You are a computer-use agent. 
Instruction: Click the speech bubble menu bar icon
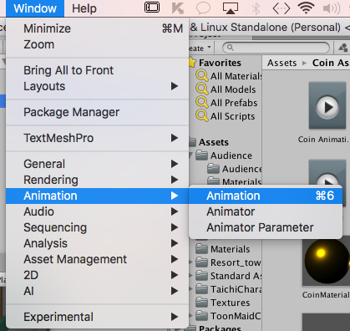203,8
